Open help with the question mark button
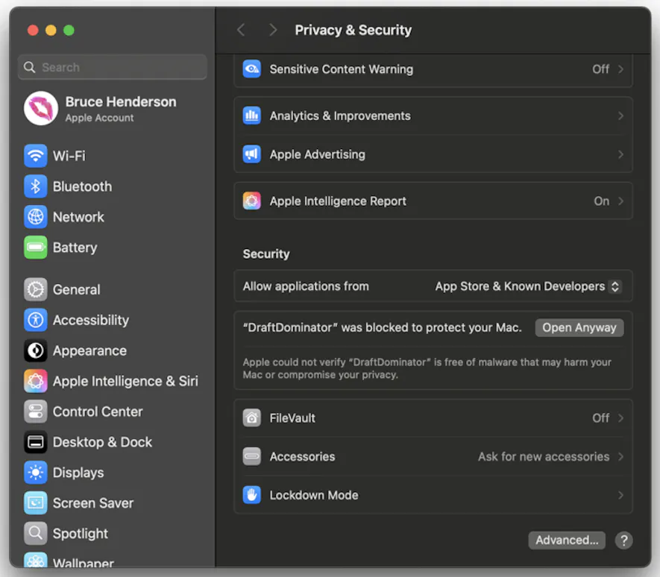The height and width of the screenshot is (577, 660). tap(623, 540)
